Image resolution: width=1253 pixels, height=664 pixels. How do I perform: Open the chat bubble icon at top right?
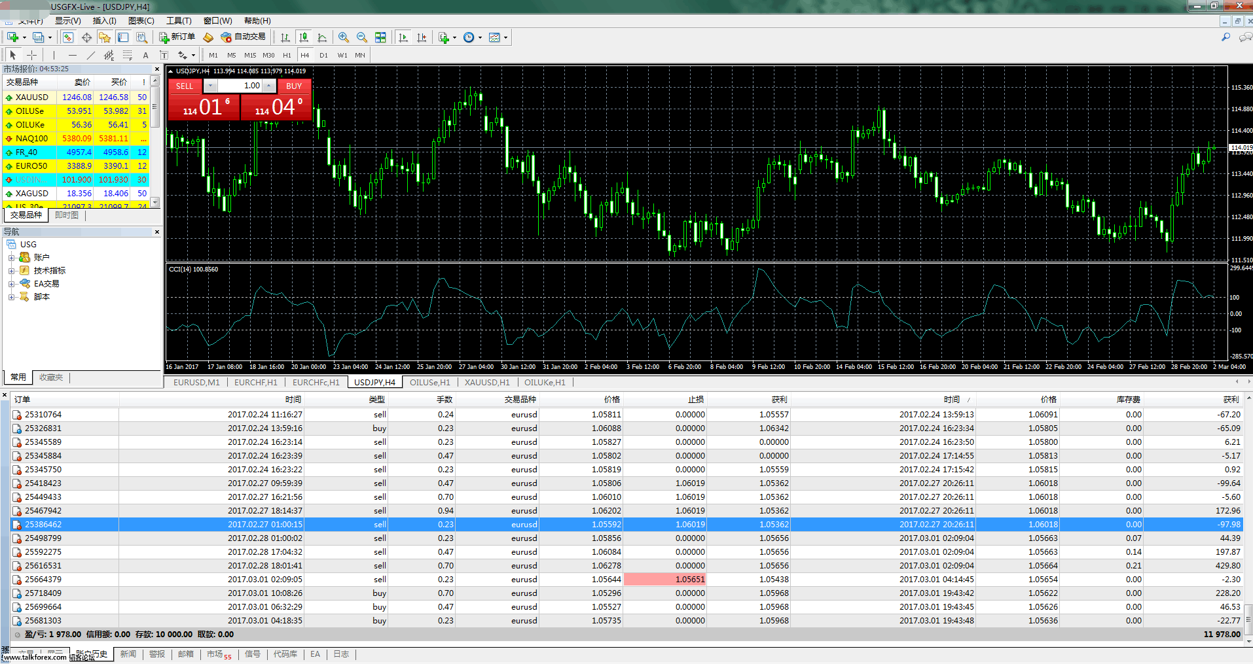[x=1244, y=37]
